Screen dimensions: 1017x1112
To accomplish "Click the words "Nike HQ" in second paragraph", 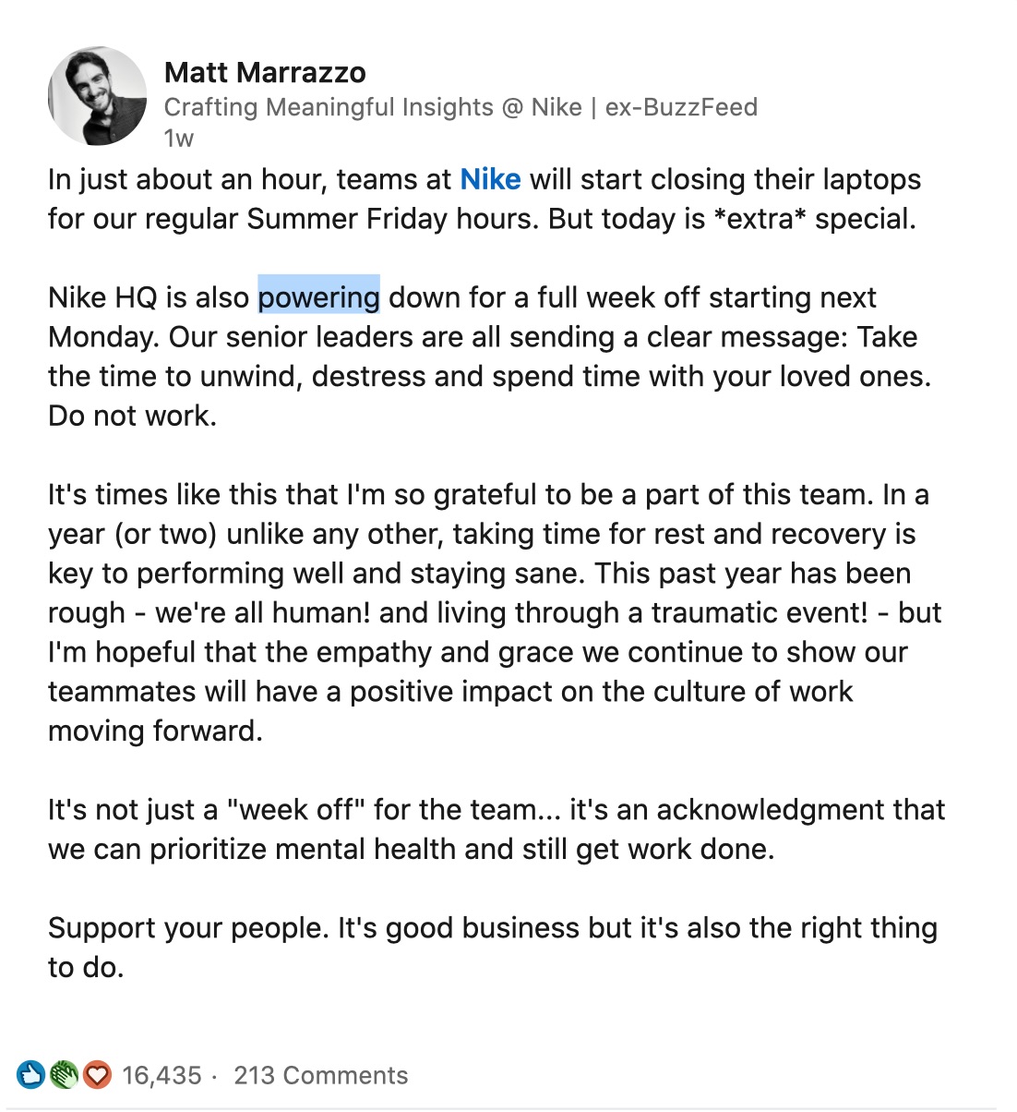I will tap(102, 297).
